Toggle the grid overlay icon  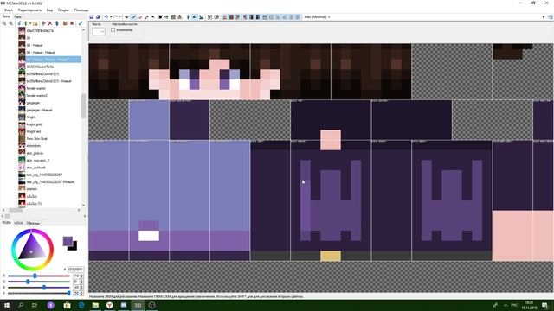(209, 17)
